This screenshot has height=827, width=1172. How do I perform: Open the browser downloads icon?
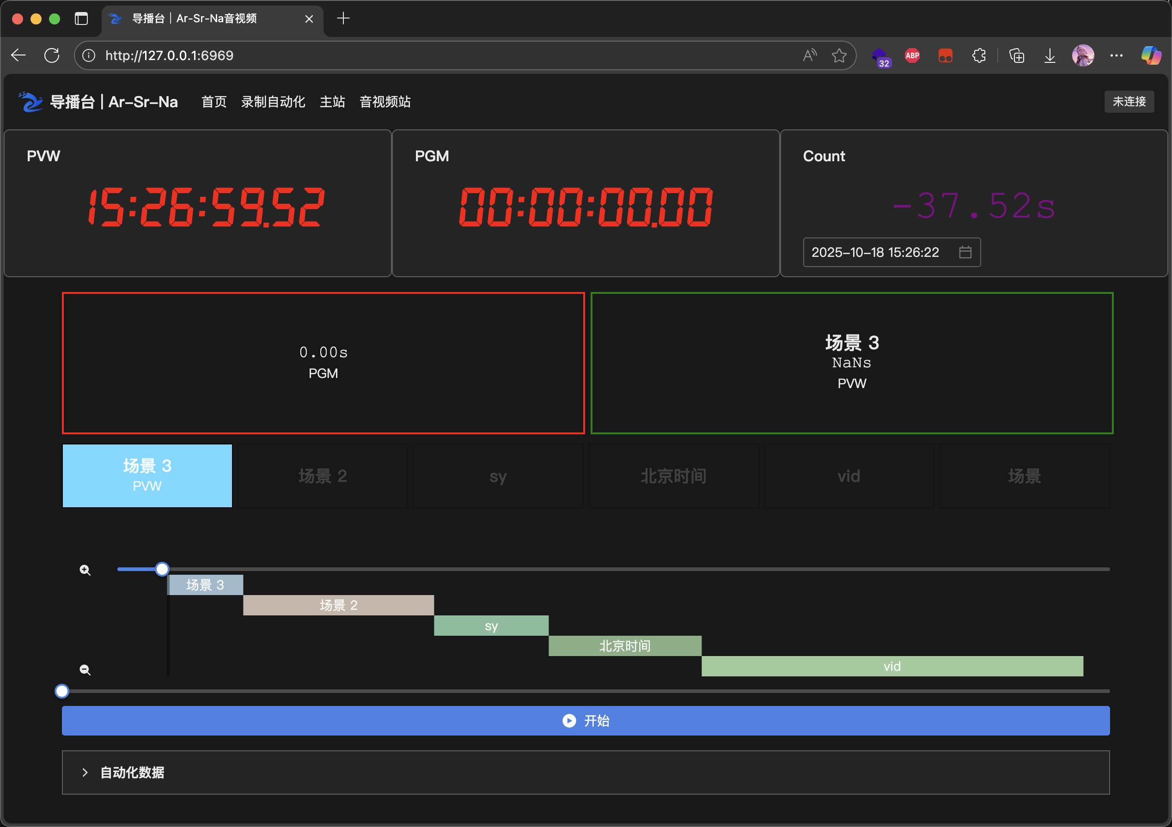point(1050,55)
